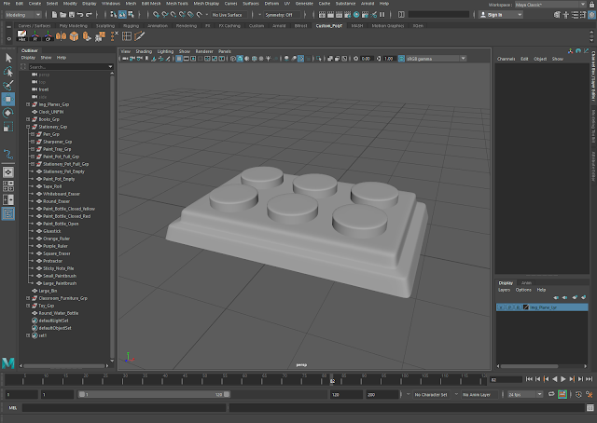This screenshot has height=423, width=597.
Task: Click the four-view layout icon
Action: [x=8, y=186]
